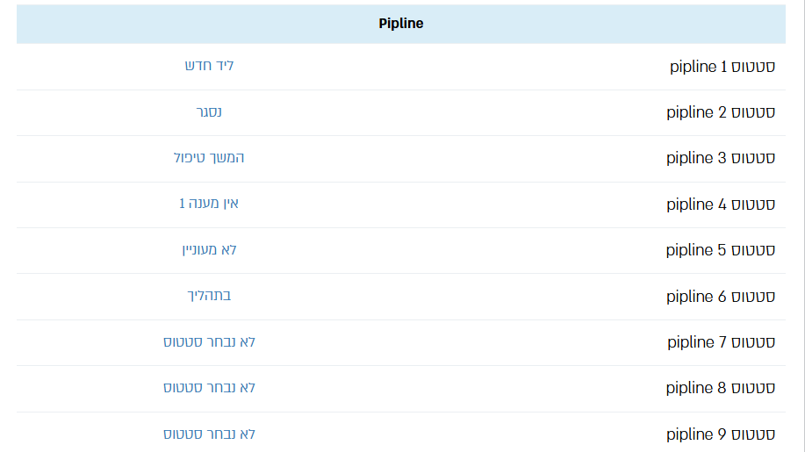Click לא נבחר סטטוס for pipline 7
Viewport: 805px width, 452px height.
point(209,341)
